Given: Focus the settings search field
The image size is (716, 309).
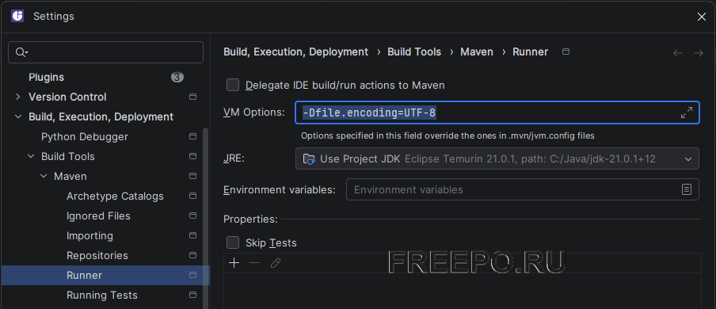Looking at the screenshot, I should [105, 52].
